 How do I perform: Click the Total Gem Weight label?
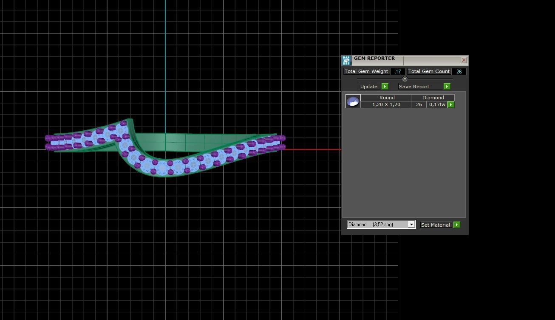tap(366, 71)
